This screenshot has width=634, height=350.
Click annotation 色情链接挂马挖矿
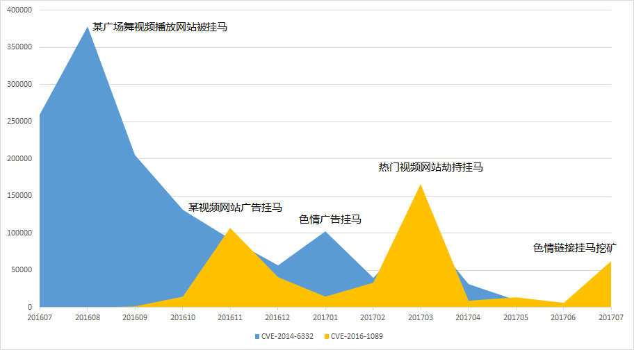(x=574, y=248)
